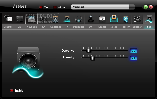Toggle the Enable subwoofer checkbox
Viewport: 157px width, 99px height.
(12, 91)
